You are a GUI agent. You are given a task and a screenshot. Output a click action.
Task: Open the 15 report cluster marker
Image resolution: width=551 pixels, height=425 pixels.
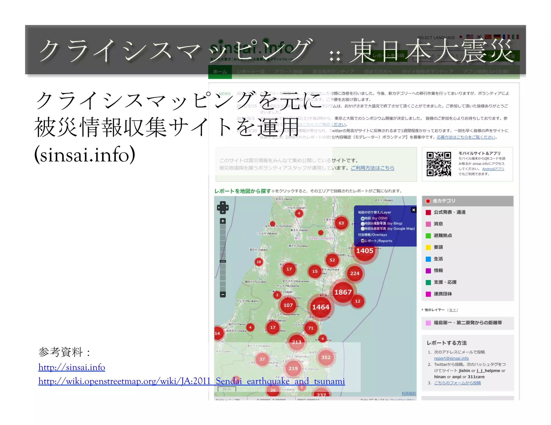click(x=315, y=271)
